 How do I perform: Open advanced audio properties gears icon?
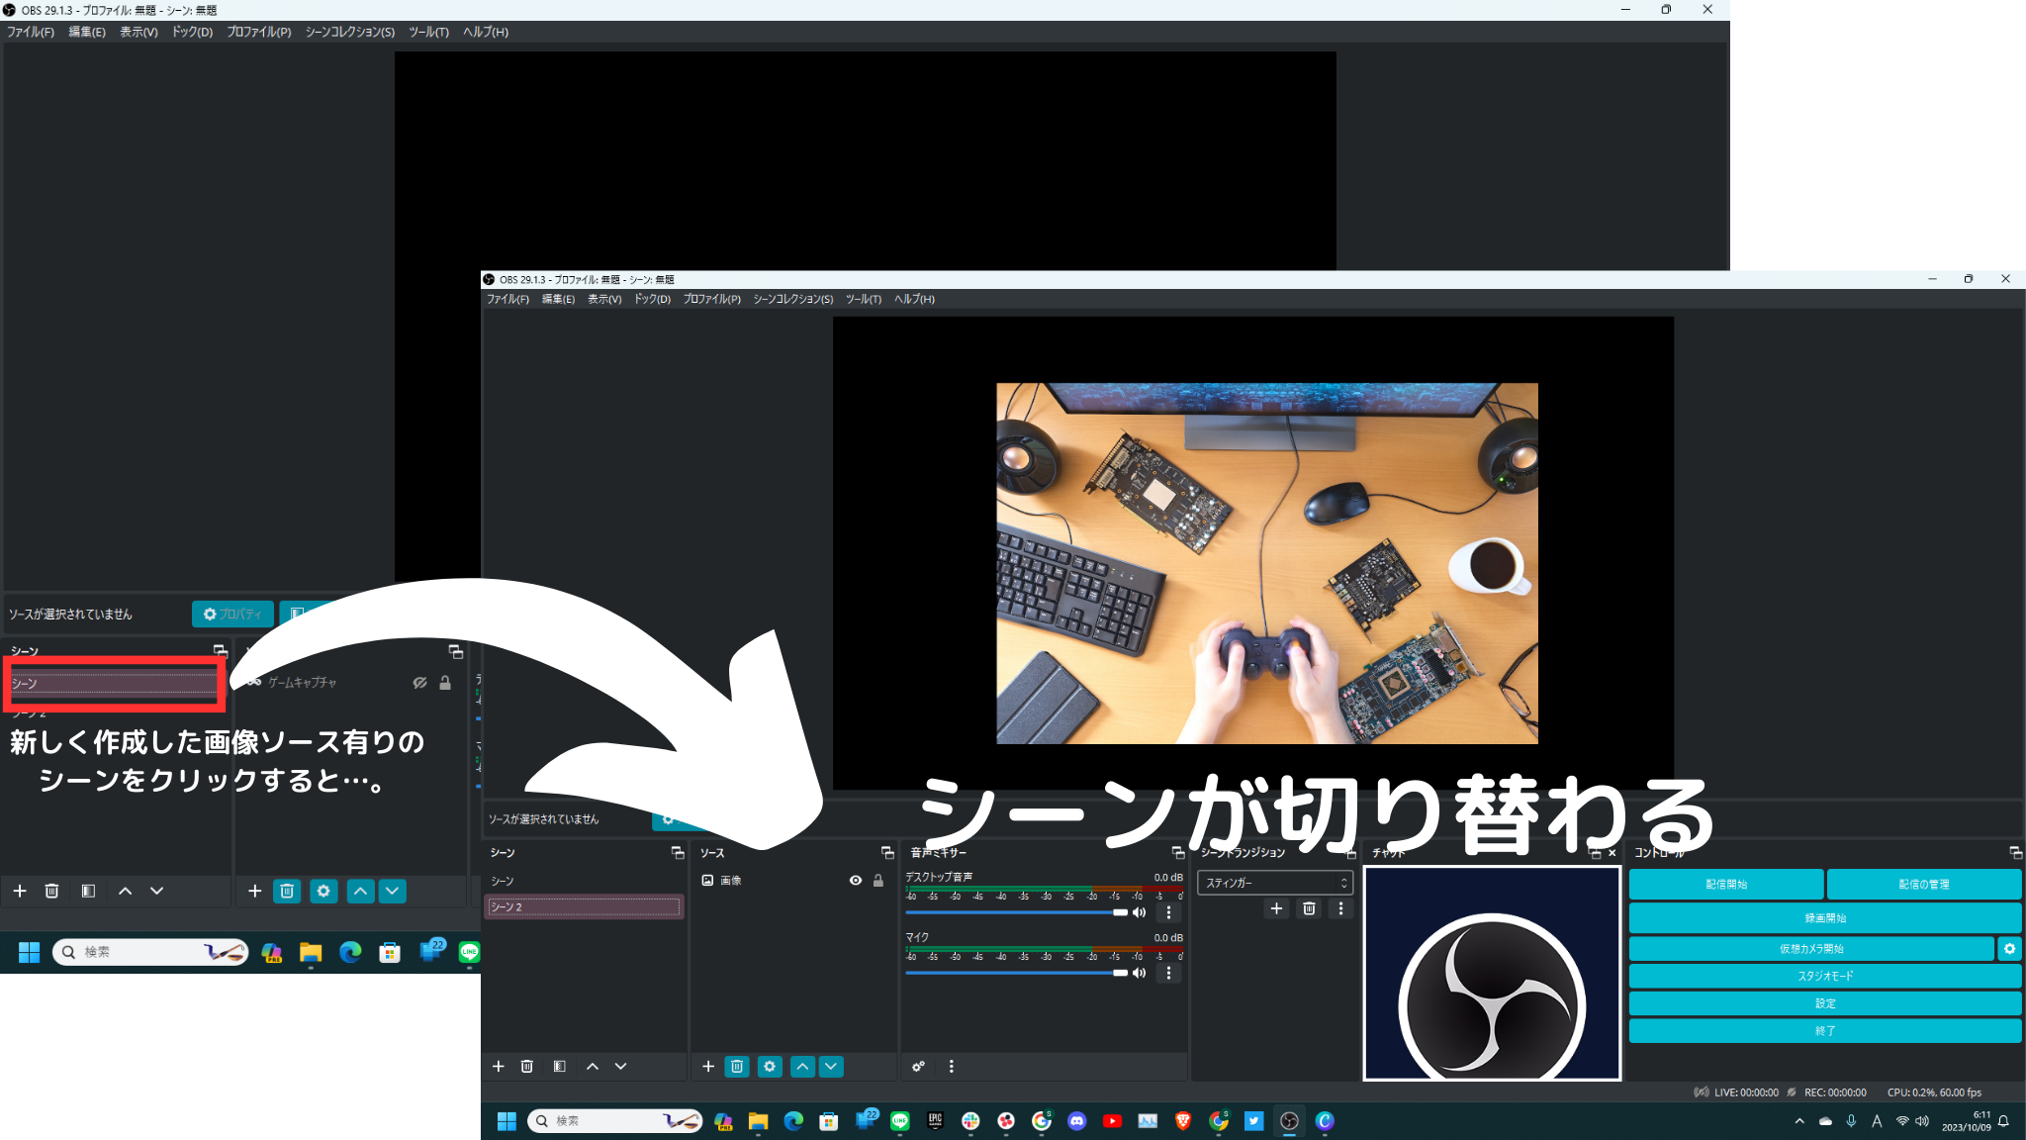919,1066
